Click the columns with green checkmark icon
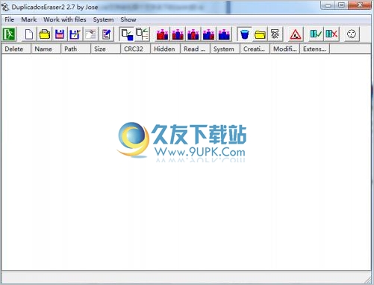 [316, 34]
